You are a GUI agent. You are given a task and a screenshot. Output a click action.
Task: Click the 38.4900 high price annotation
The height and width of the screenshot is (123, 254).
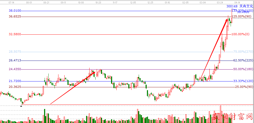point(243,12)
